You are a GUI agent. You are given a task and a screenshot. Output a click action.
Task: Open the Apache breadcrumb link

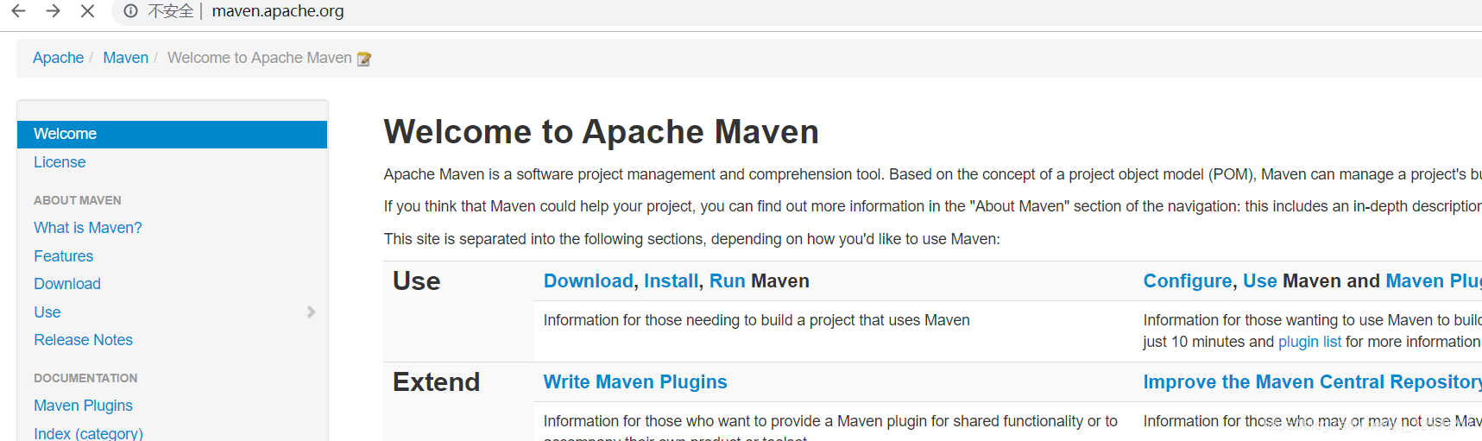point(58,58)
